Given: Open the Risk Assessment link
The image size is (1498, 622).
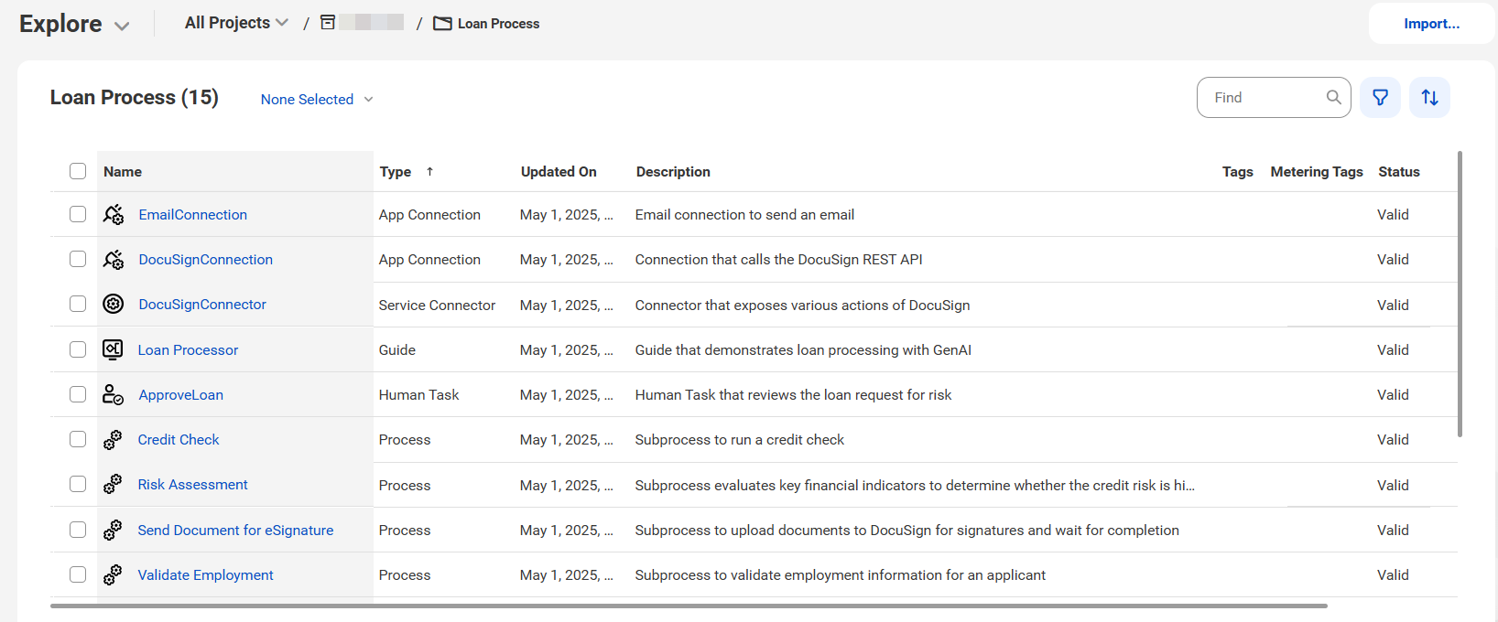Looking at the screenshot, I should 193,484.
